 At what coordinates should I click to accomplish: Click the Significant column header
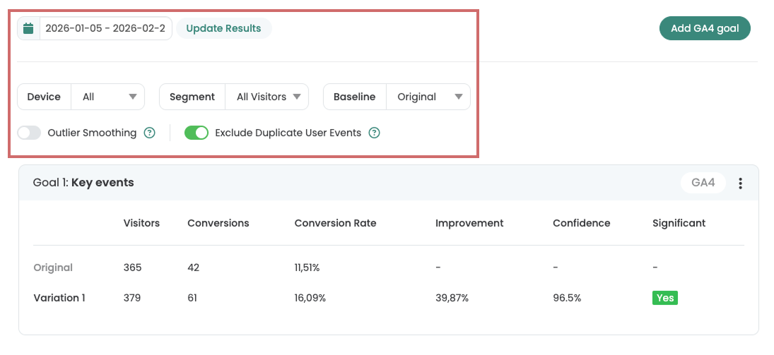679,223
